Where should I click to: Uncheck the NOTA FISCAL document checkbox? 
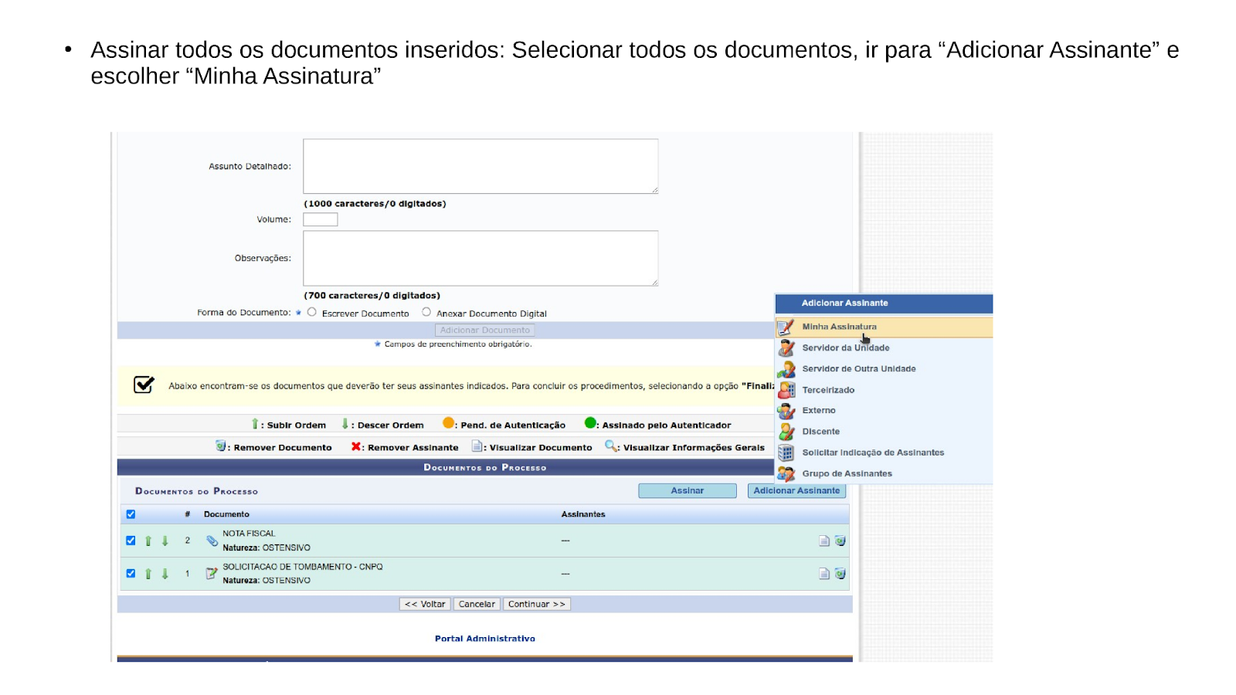tap(131, 541)
